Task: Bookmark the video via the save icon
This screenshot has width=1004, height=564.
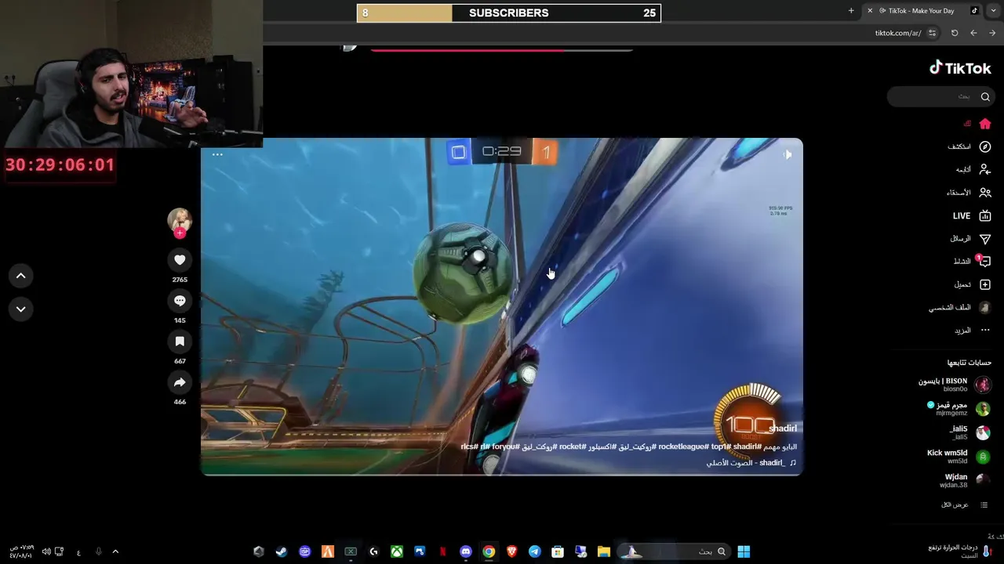Action: [180, 342]
